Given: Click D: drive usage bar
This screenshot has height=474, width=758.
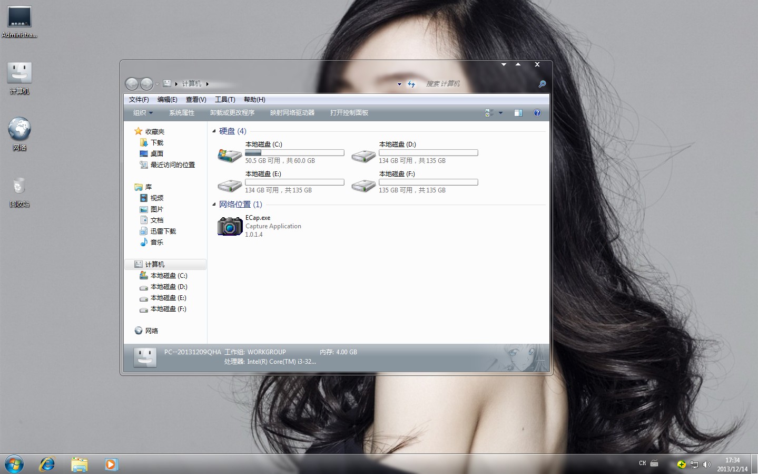Looking at the screenshot, I should click(428, 153).
